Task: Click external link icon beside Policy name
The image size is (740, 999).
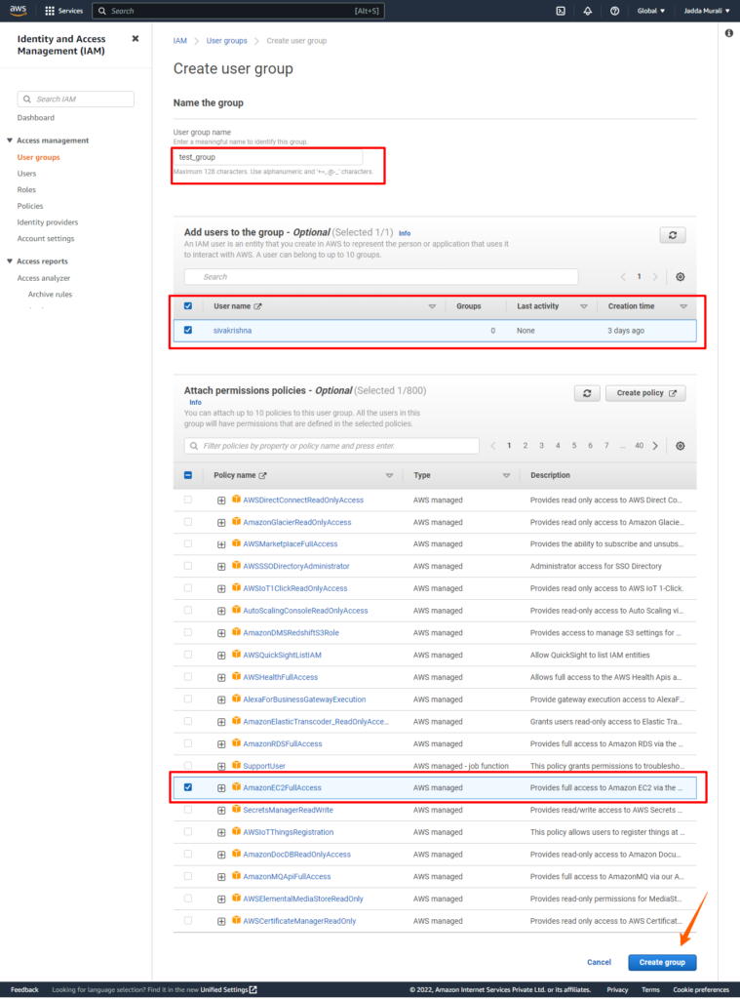Action: point(263,475)
